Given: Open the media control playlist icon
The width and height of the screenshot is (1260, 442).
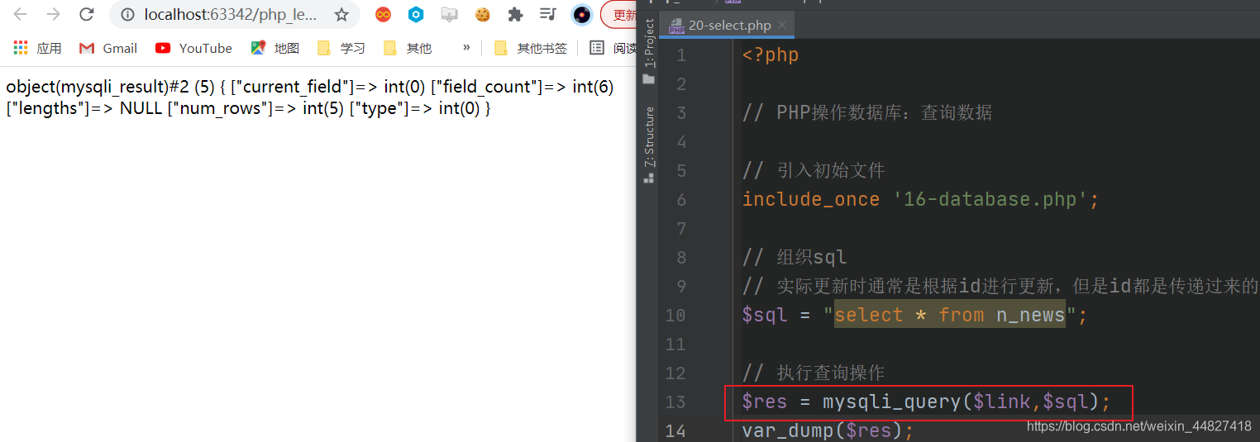Looking at the screenshot, I should click(x=547, y=14).
